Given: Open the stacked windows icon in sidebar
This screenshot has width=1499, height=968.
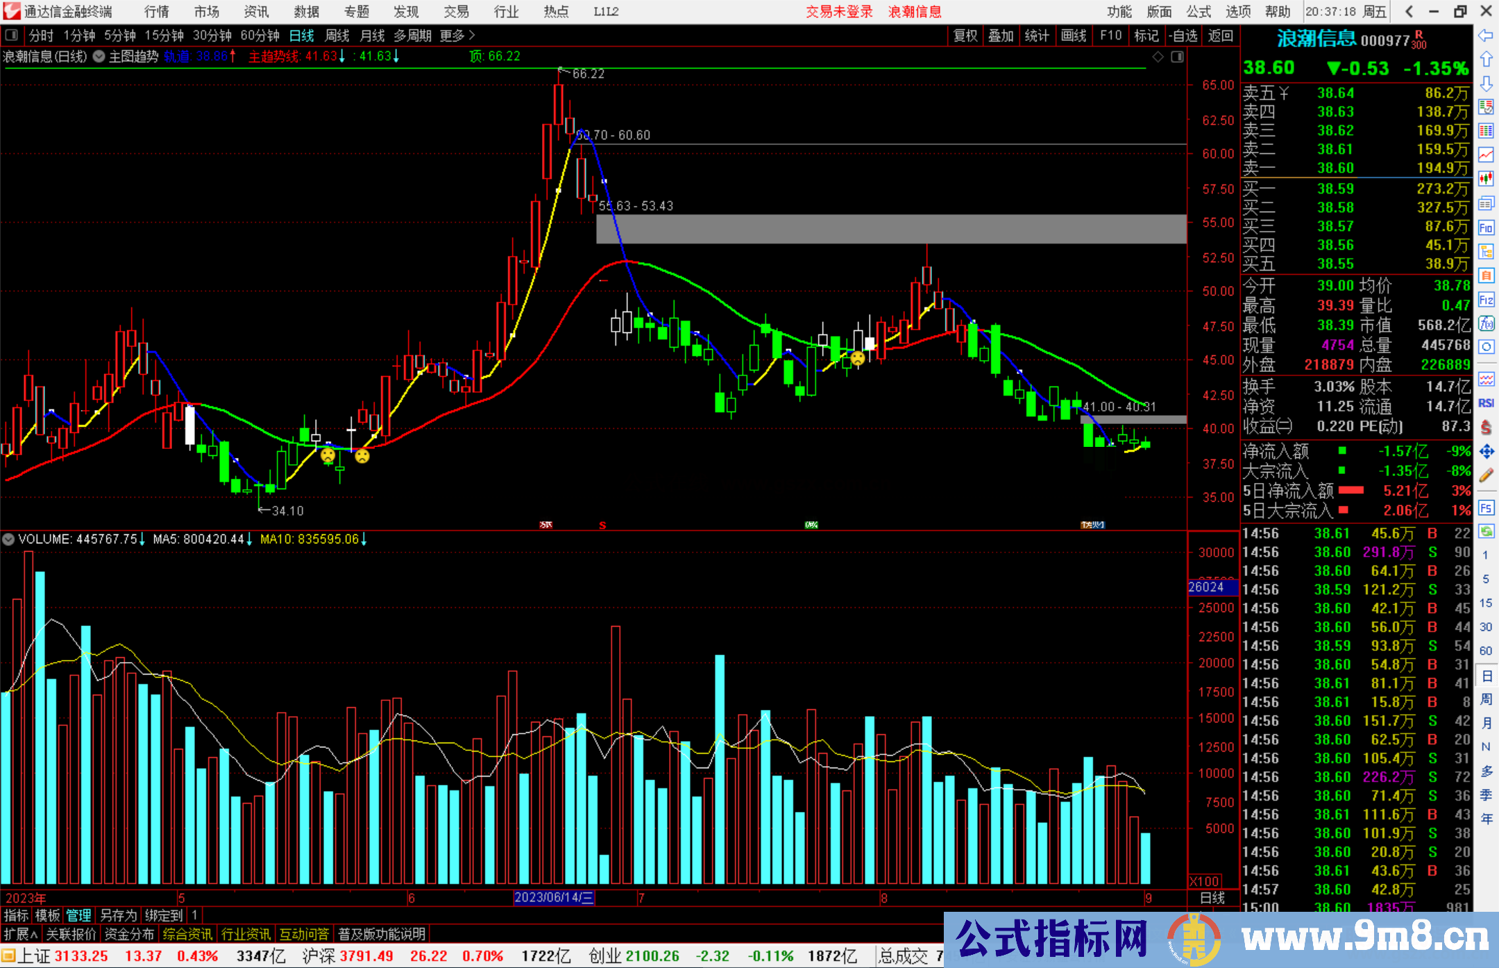Looking at the screenshot, I should coord(1486,203).
